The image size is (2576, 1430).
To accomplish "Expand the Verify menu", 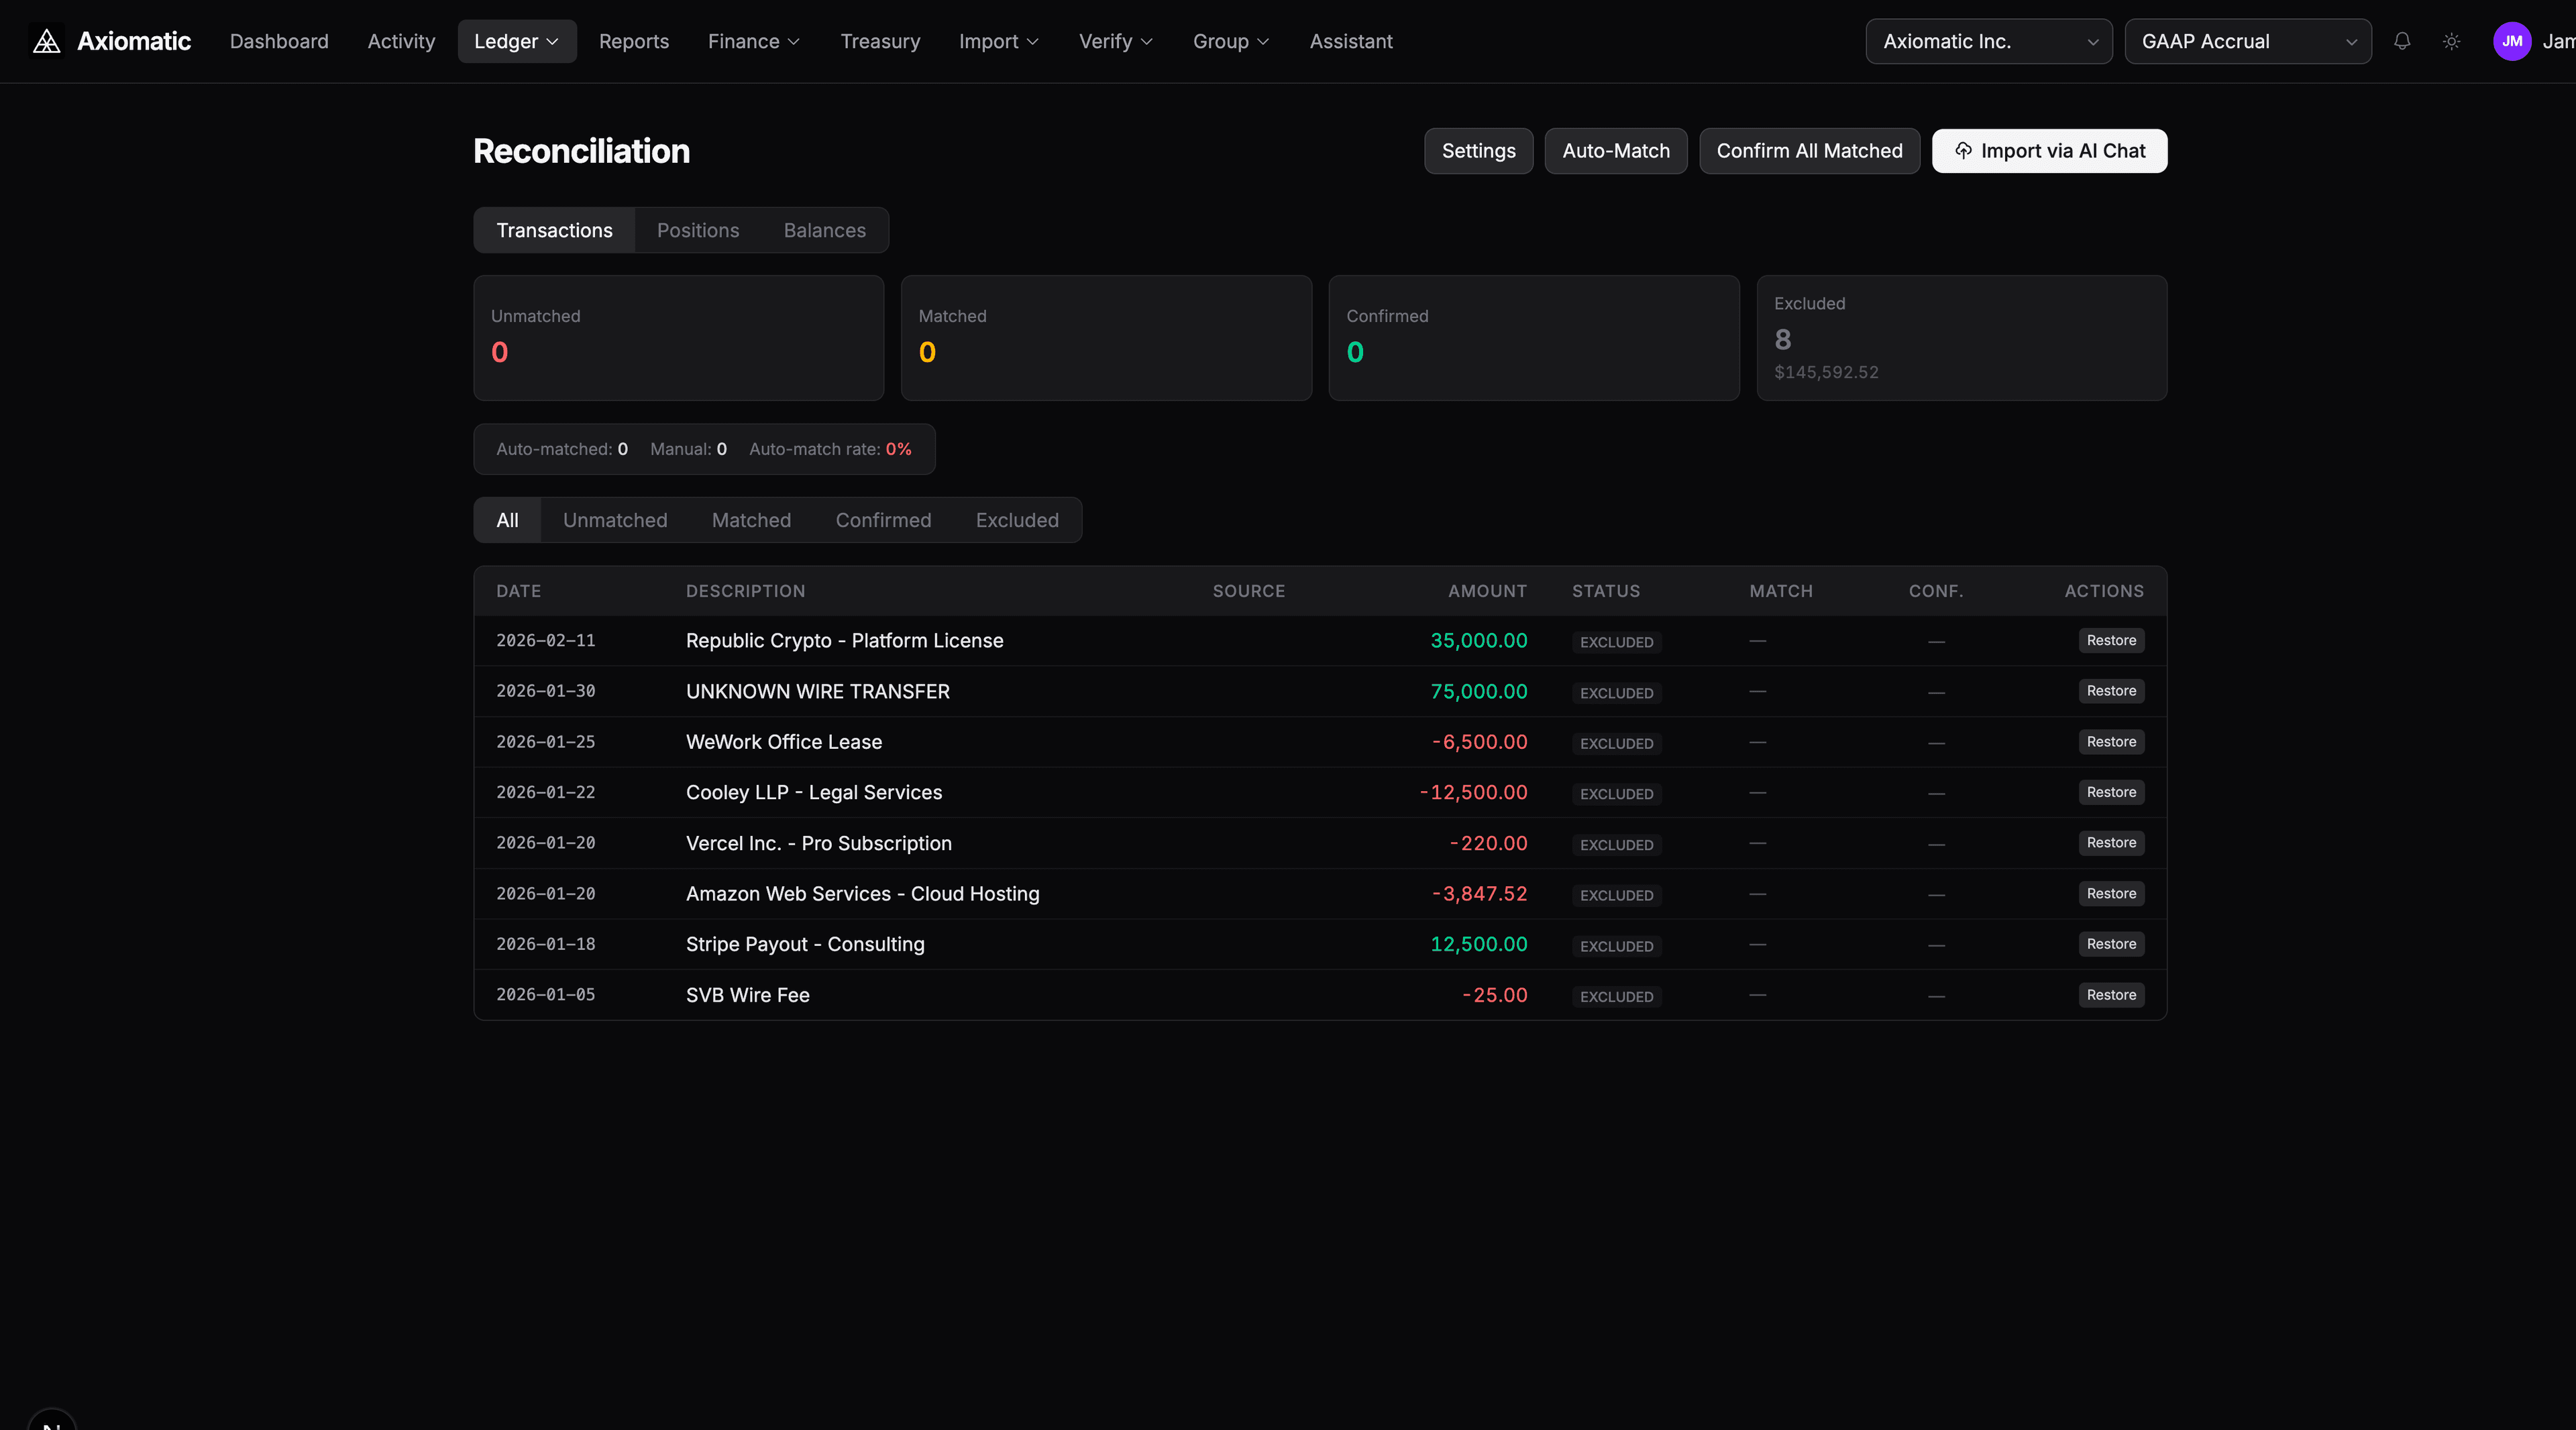I will pyautogui.click(x=1115, y=41).
